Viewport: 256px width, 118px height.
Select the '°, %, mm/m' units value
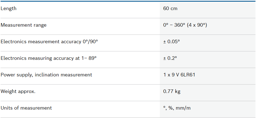point(177,108)
